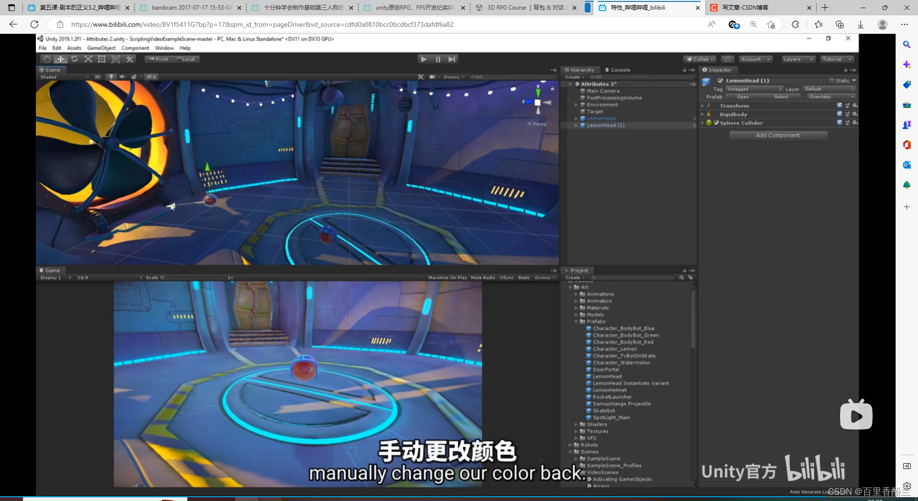Open Unity File menu
918x501 pixels.
(43, 48)
